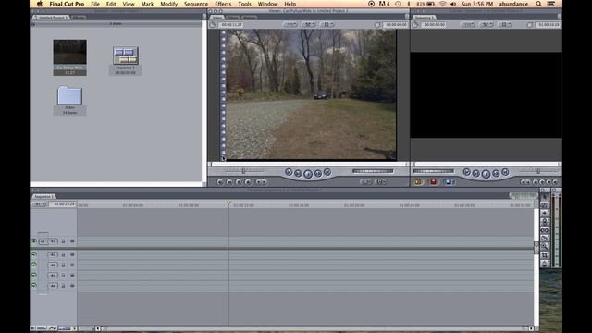
Task: Click the Canvas duration timecode field
Action: (x=433, y=25)
